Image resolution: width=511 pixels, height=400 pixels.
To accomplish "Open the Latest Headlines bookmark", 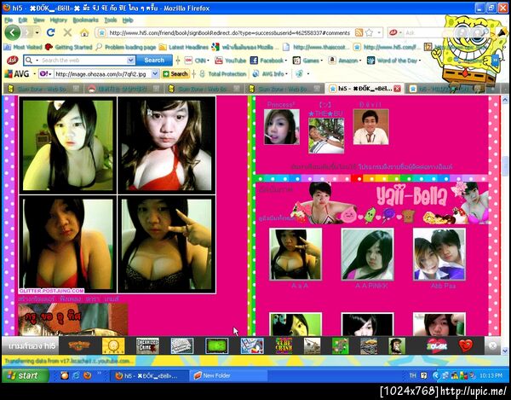I will (x=183, y=47).
